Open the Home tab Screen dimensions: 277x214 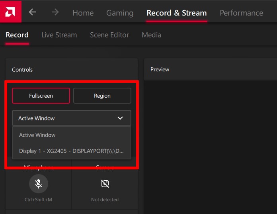click(x=83, y=13)
